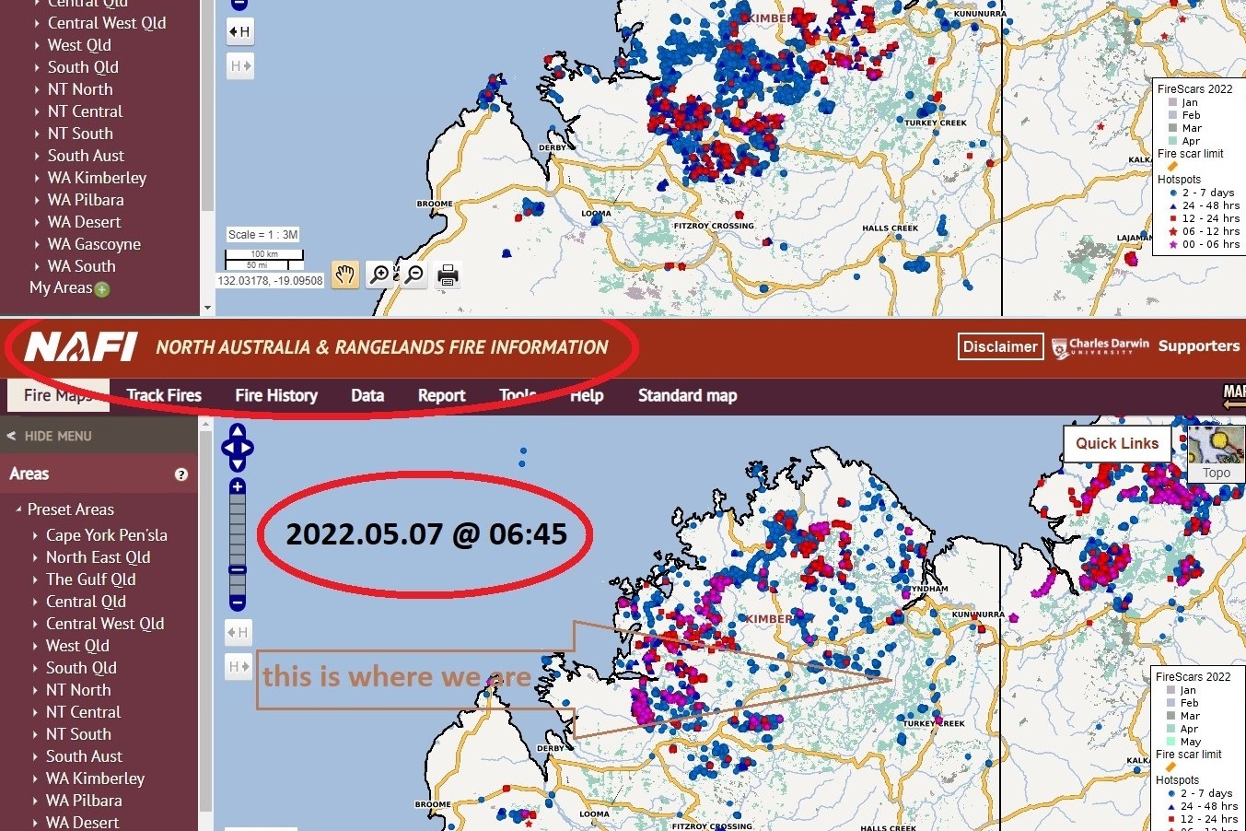The image size is (1246, 831).
Task: Open the Help menu
Action: [587, 395]
